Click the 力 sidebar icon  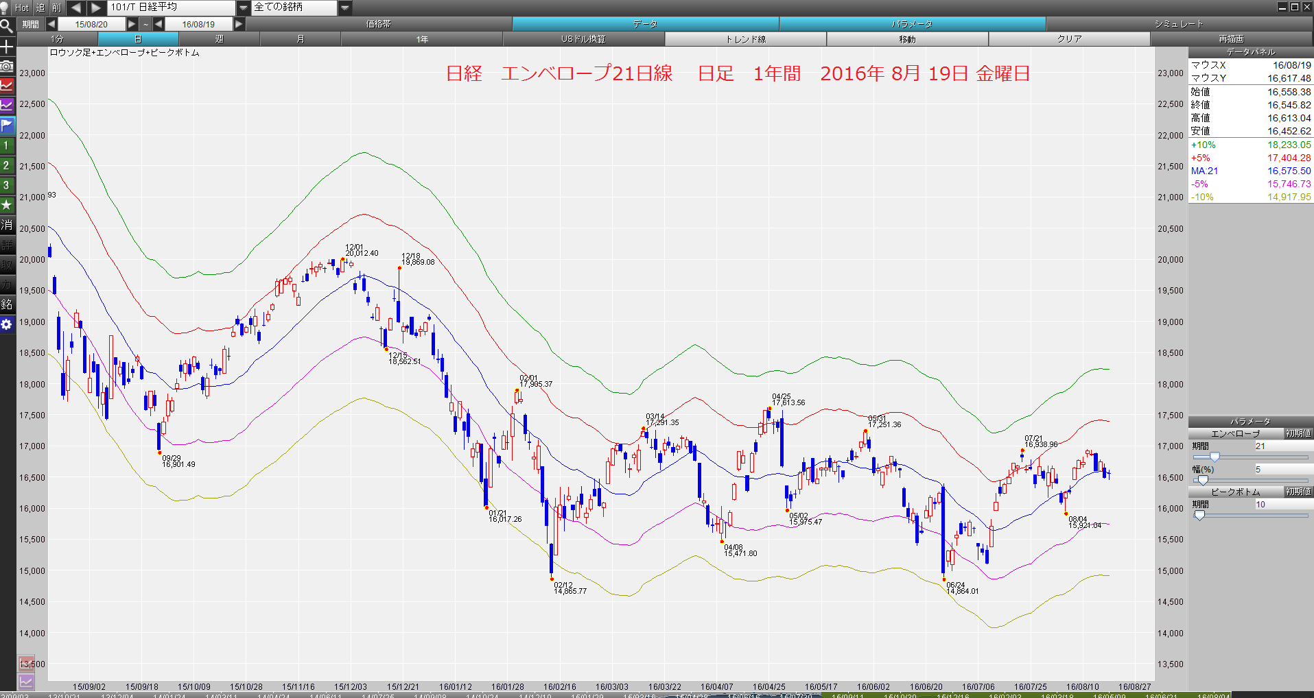(7, 285)
